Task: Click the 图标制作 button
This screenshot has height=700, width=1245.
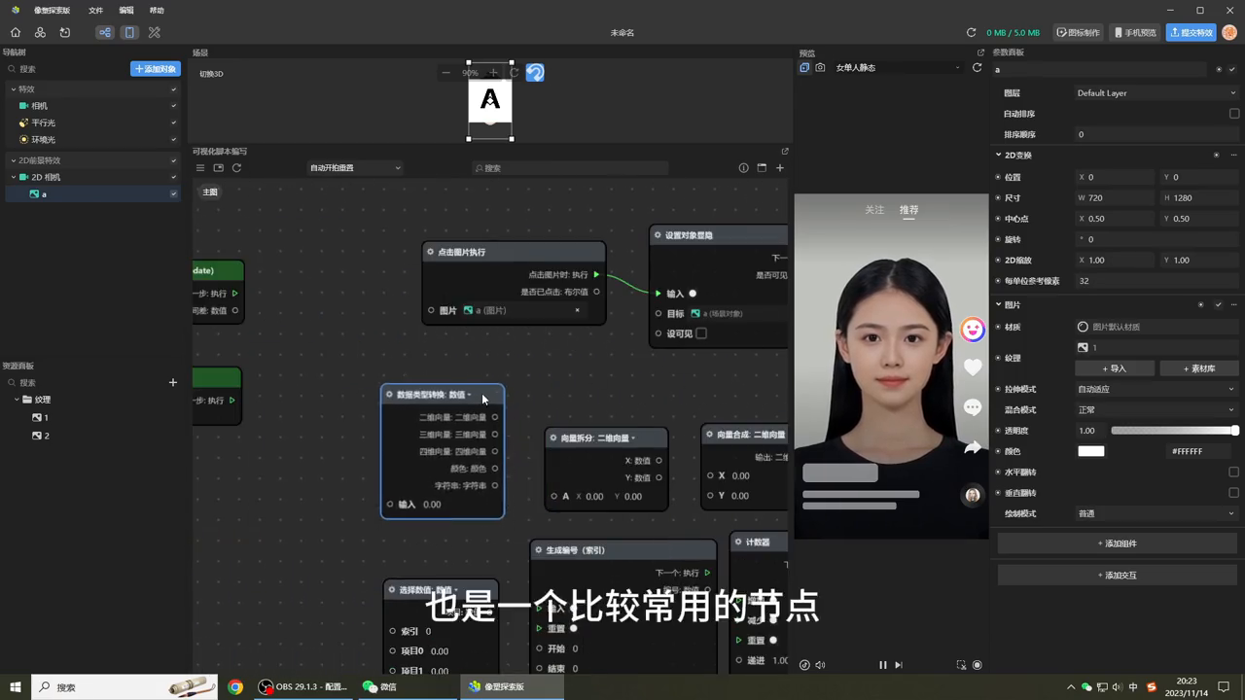Action: click(x=1079, y=32)
